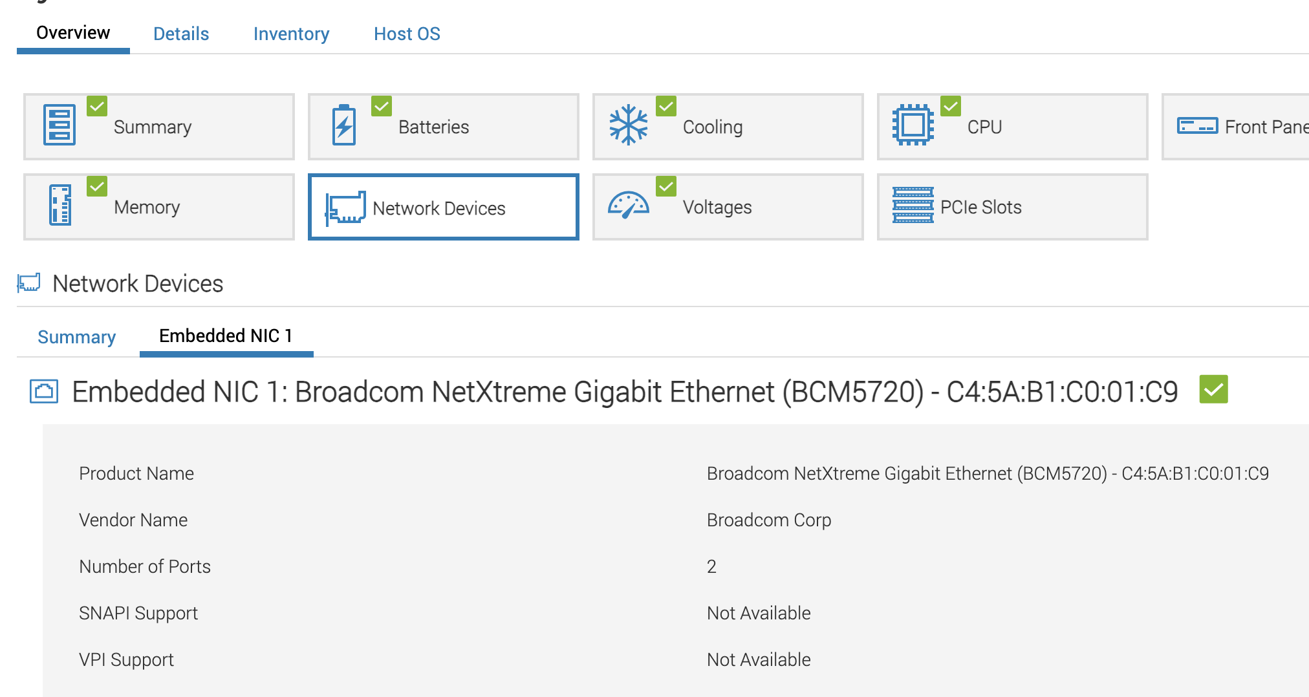Click the Memory module icon
The height and width of the screenshot is (697, 1309).
60,206
